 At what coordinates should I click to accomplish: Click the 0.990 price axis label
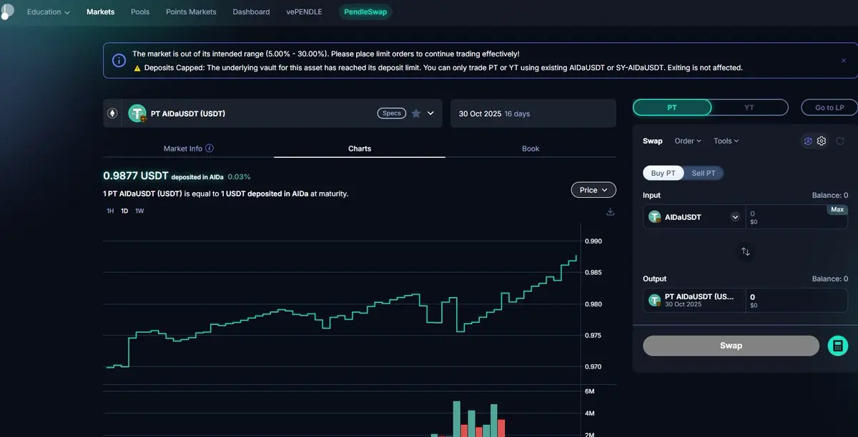click(x=593, y=241)
